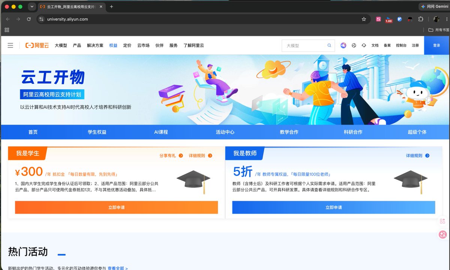Viewport: 450px width, 270px height.
Task: Click blue arrow icon next to teacher 详细规则
Action: click(427, 155)
